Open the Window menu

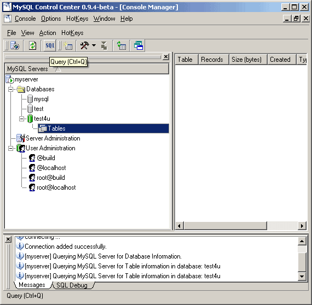tap(104, 19)
